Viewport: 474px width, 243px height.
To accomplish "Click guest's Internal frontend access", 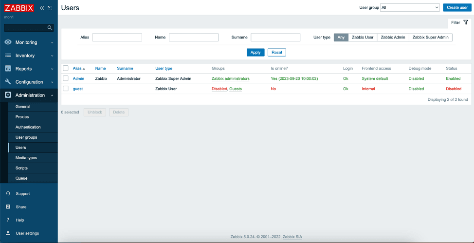I will pyautogui.click(x=368, y=89).
